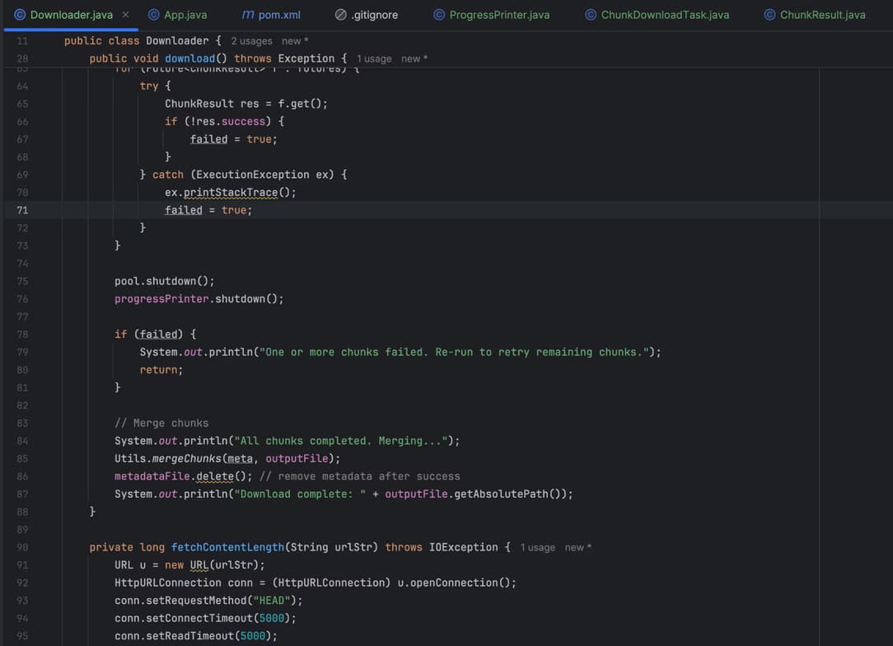Click the '1 usage' hint on download method
Screen dimensions: 893x646
(374, 59)
